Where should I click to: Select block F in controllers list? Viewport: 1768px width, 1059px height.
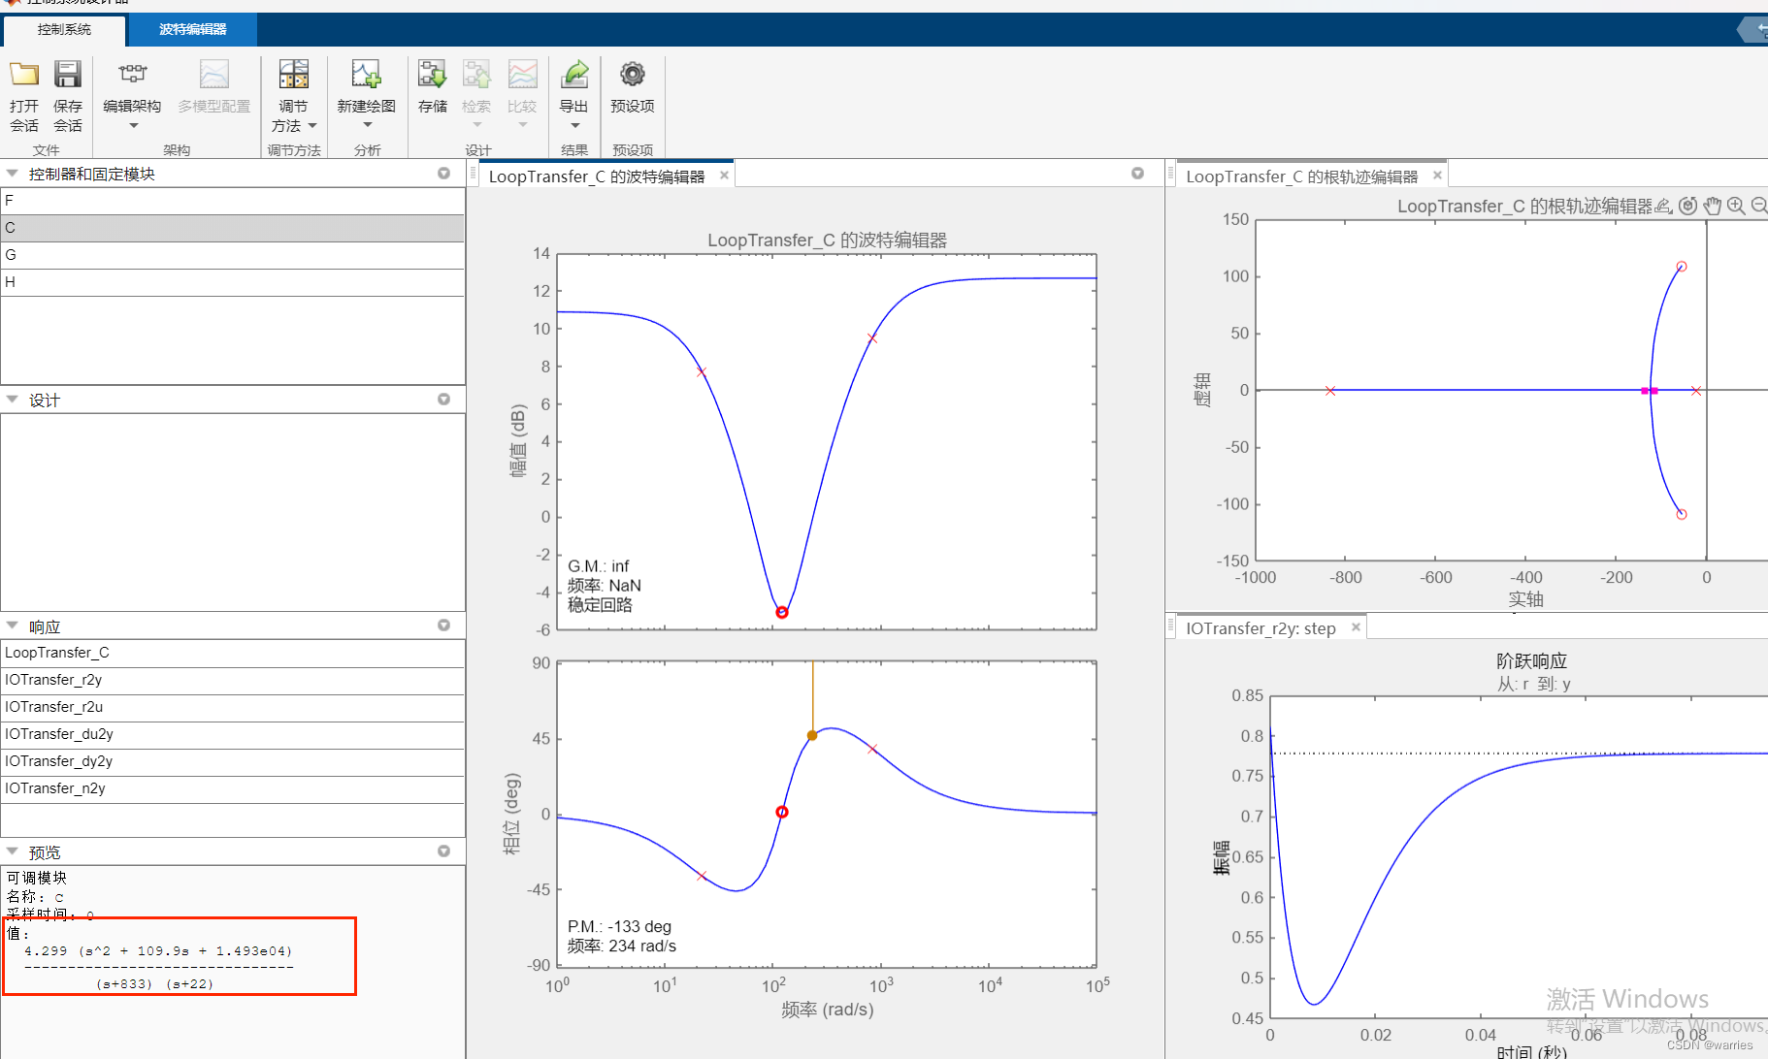point(233,201)
